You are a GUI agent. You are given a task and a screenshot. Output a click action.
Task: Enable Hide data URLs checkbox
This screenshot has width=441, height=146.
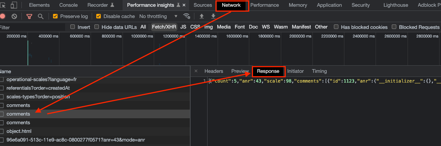point(97,27)
